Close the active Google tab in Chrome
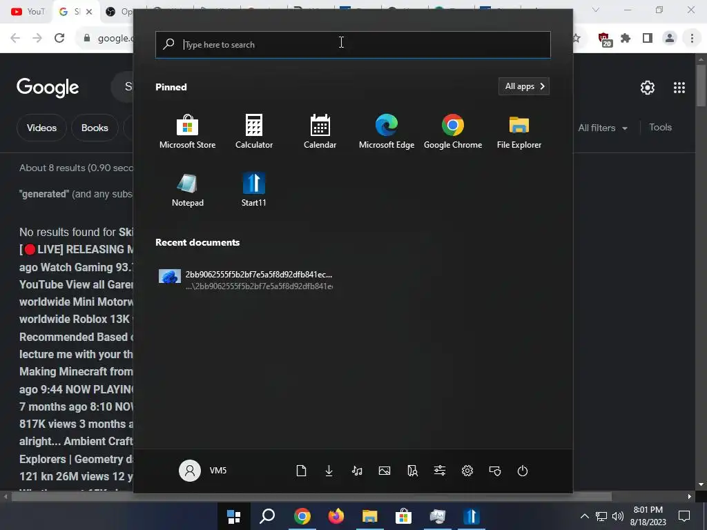 point(89,12)
